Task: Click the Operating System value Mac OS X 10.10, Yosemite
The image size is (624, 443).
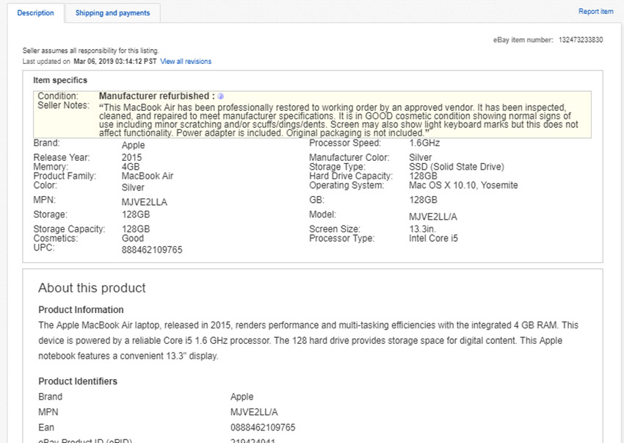Action: pyautogui.click(x=463, y=185)
